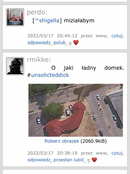This screenshot has width=130, height=174.
Task: Click the like count 0 on perdo's post
Action: 70,43
